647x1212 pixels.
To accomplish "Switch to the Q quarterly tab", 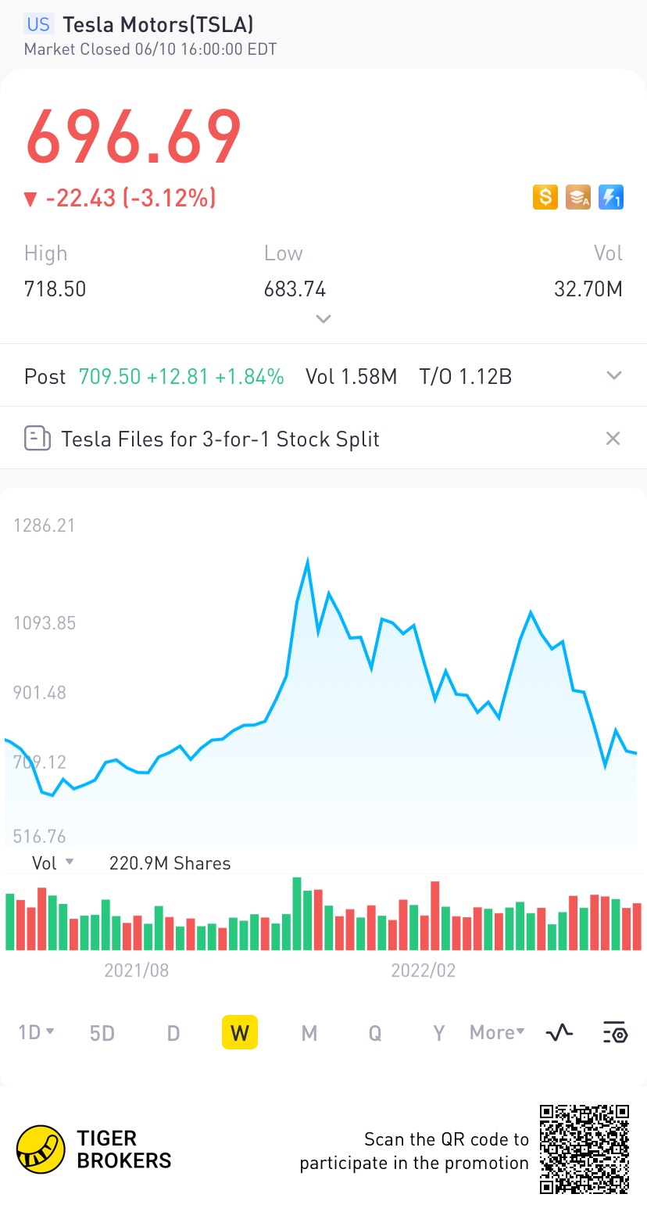I will (x=375, y=1033).
